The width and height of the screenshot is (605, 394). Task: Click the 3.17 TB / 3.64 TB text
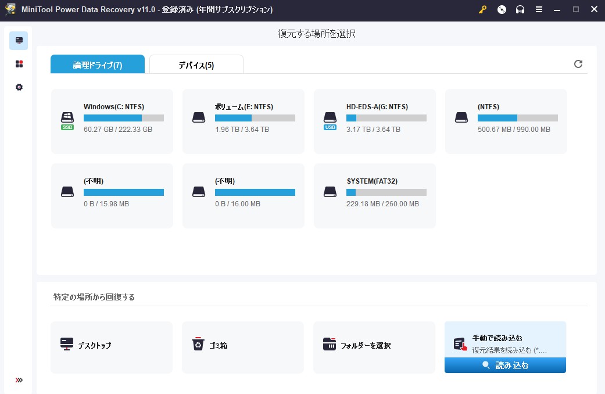[x=373, y=130]
